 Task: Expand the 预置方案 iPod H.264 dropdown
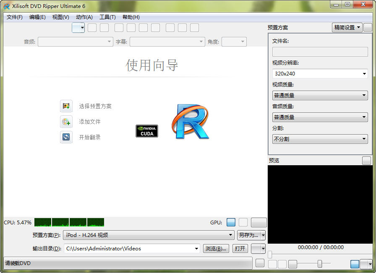[x=149, y=235]
